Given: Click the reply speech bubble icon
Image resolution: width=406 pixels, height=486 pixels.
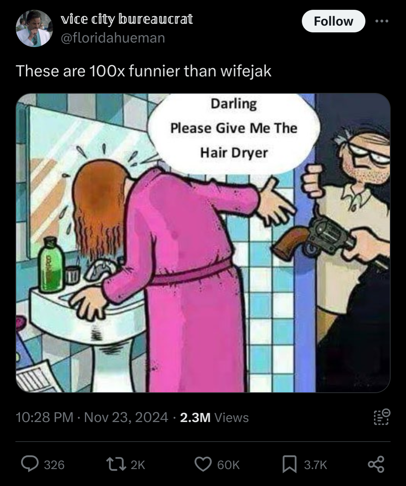Looking at the screenshot, I should (29, 464).
